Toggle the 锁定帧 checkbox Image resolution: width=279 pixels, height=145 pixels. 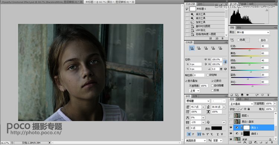coord(208,75)
